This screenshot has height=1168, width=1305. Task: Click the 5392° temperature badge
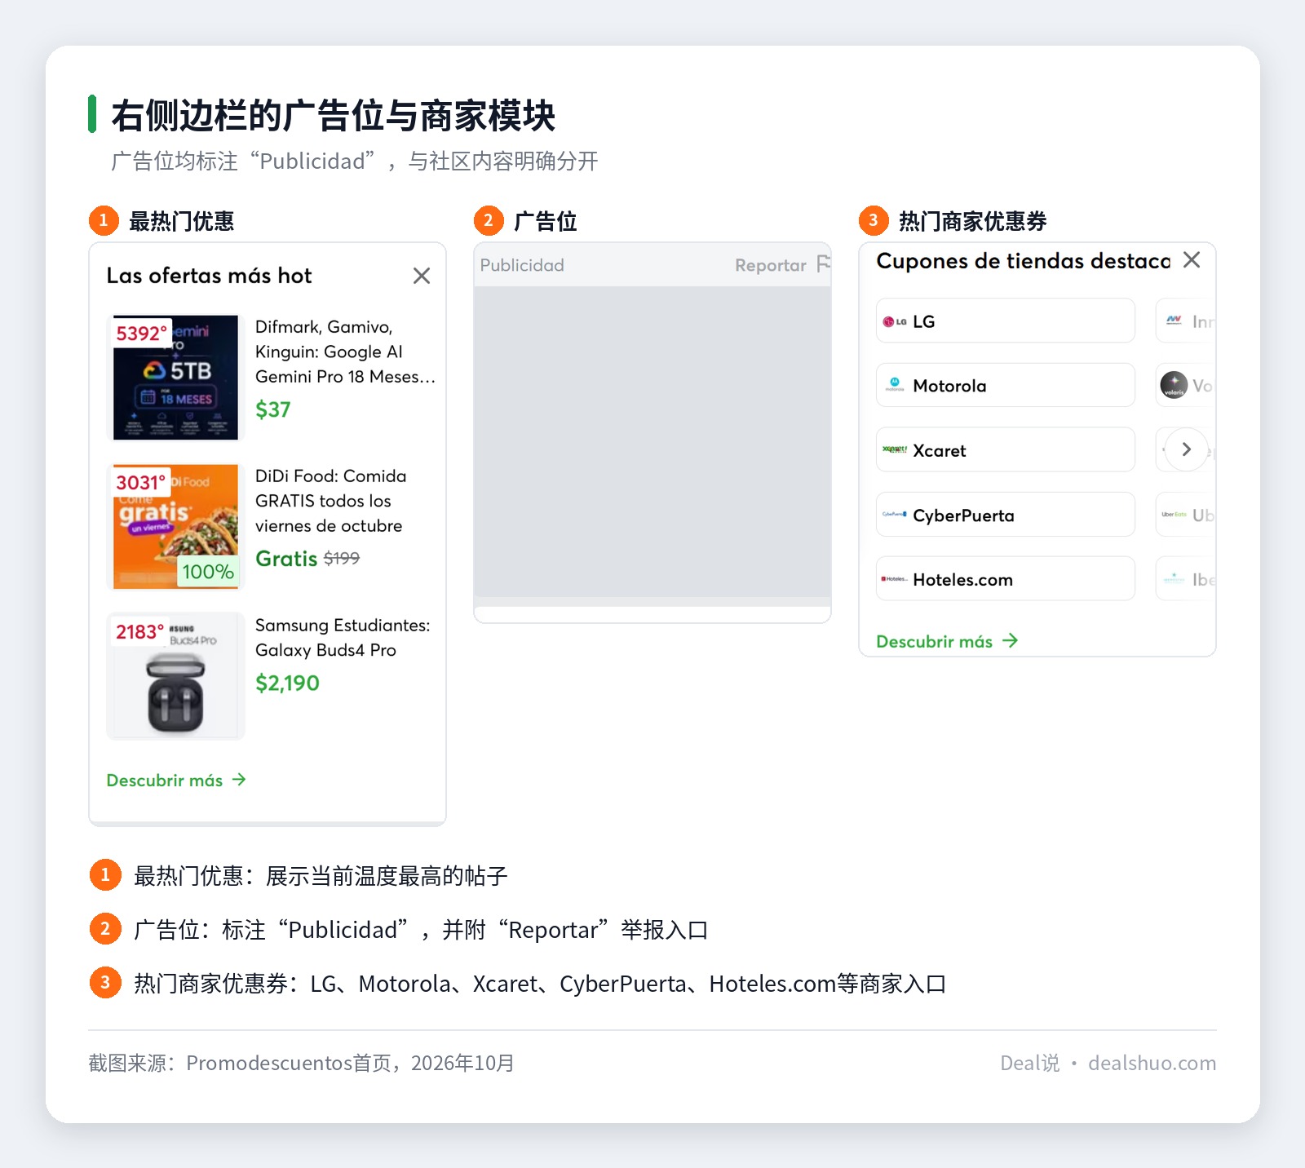coord(142,333)
